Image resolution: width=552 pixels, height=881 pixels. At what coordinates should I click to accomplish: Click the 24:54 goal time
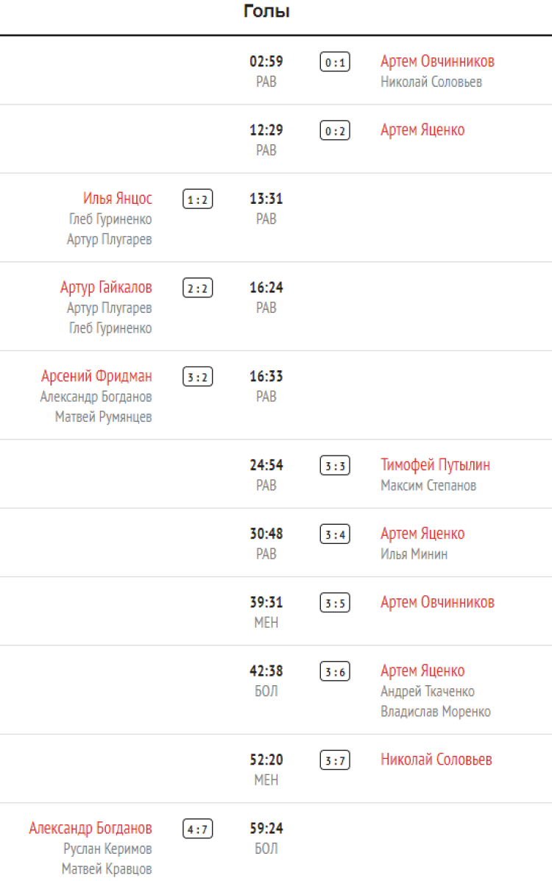click(x=266, y=465)
